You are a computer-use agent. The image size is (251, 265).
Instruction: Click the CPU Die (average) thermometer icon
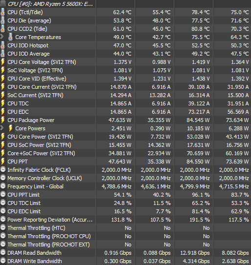pyautogui.click(x=2, y=20)
